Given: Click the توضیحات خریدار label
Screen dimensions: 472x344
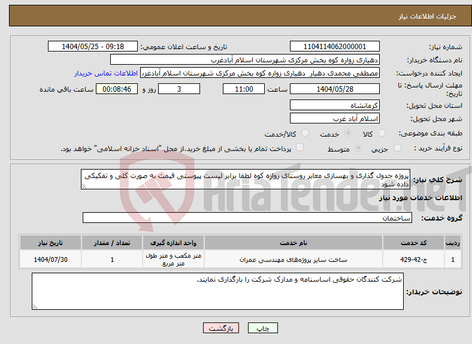Looking at the screenshot, I should point(434,292).
